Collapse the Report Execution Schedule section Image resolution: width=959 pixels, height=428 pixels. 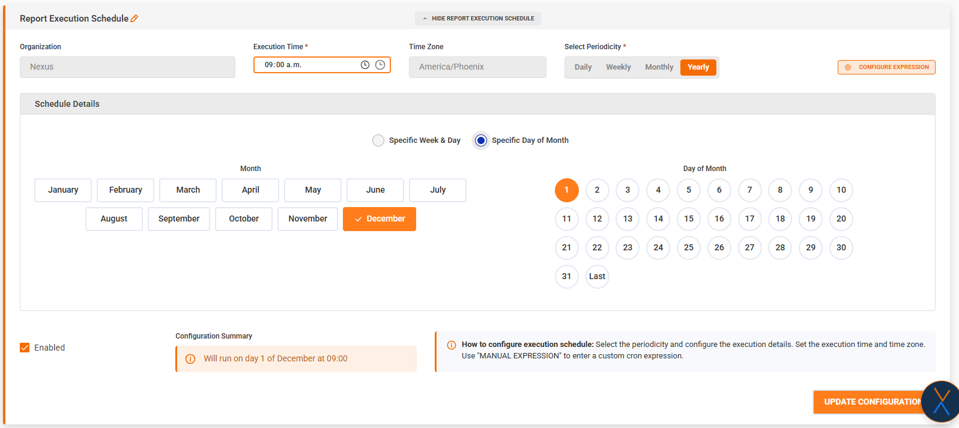click(477, 19)
